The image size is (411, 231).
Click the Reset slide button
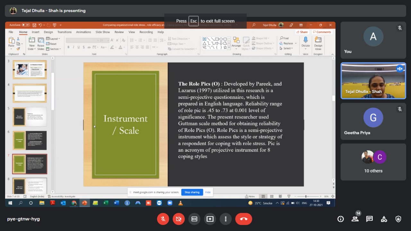click(x=51, y=44)
